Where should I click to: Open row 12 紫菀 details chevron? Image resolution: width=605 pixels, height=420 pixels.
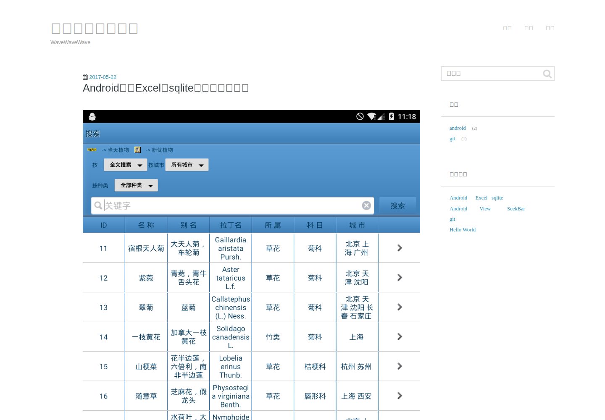click(x=400, y=278)
